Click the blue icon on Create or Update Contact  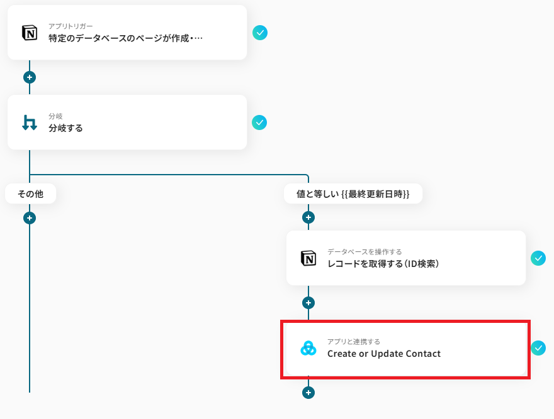click(x=308, y=348)
